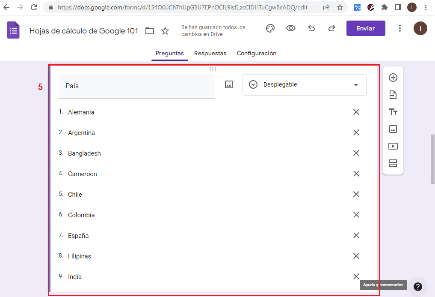
Task: Edit the Alemania option text
Action: [81, 112]
